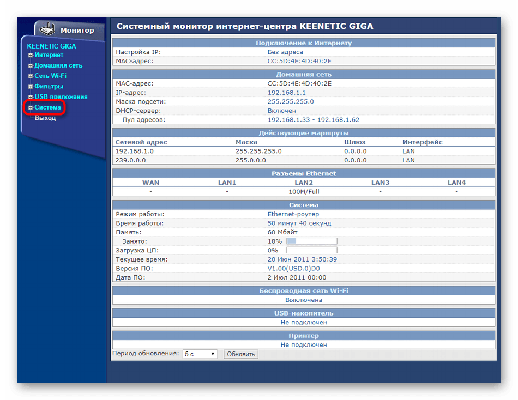Expand the plus icon next to Интернет
Screen dimensions: 518x400
31,55
